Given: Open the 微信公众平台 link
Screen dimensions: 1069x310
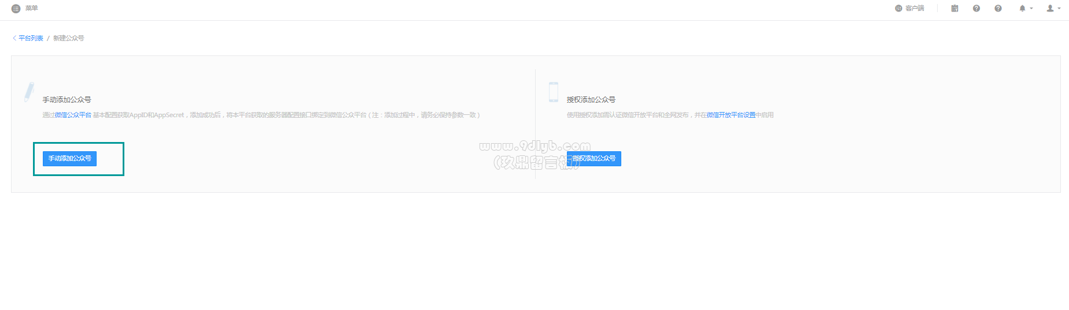Looking at the screenshot, I should point(73,115).
